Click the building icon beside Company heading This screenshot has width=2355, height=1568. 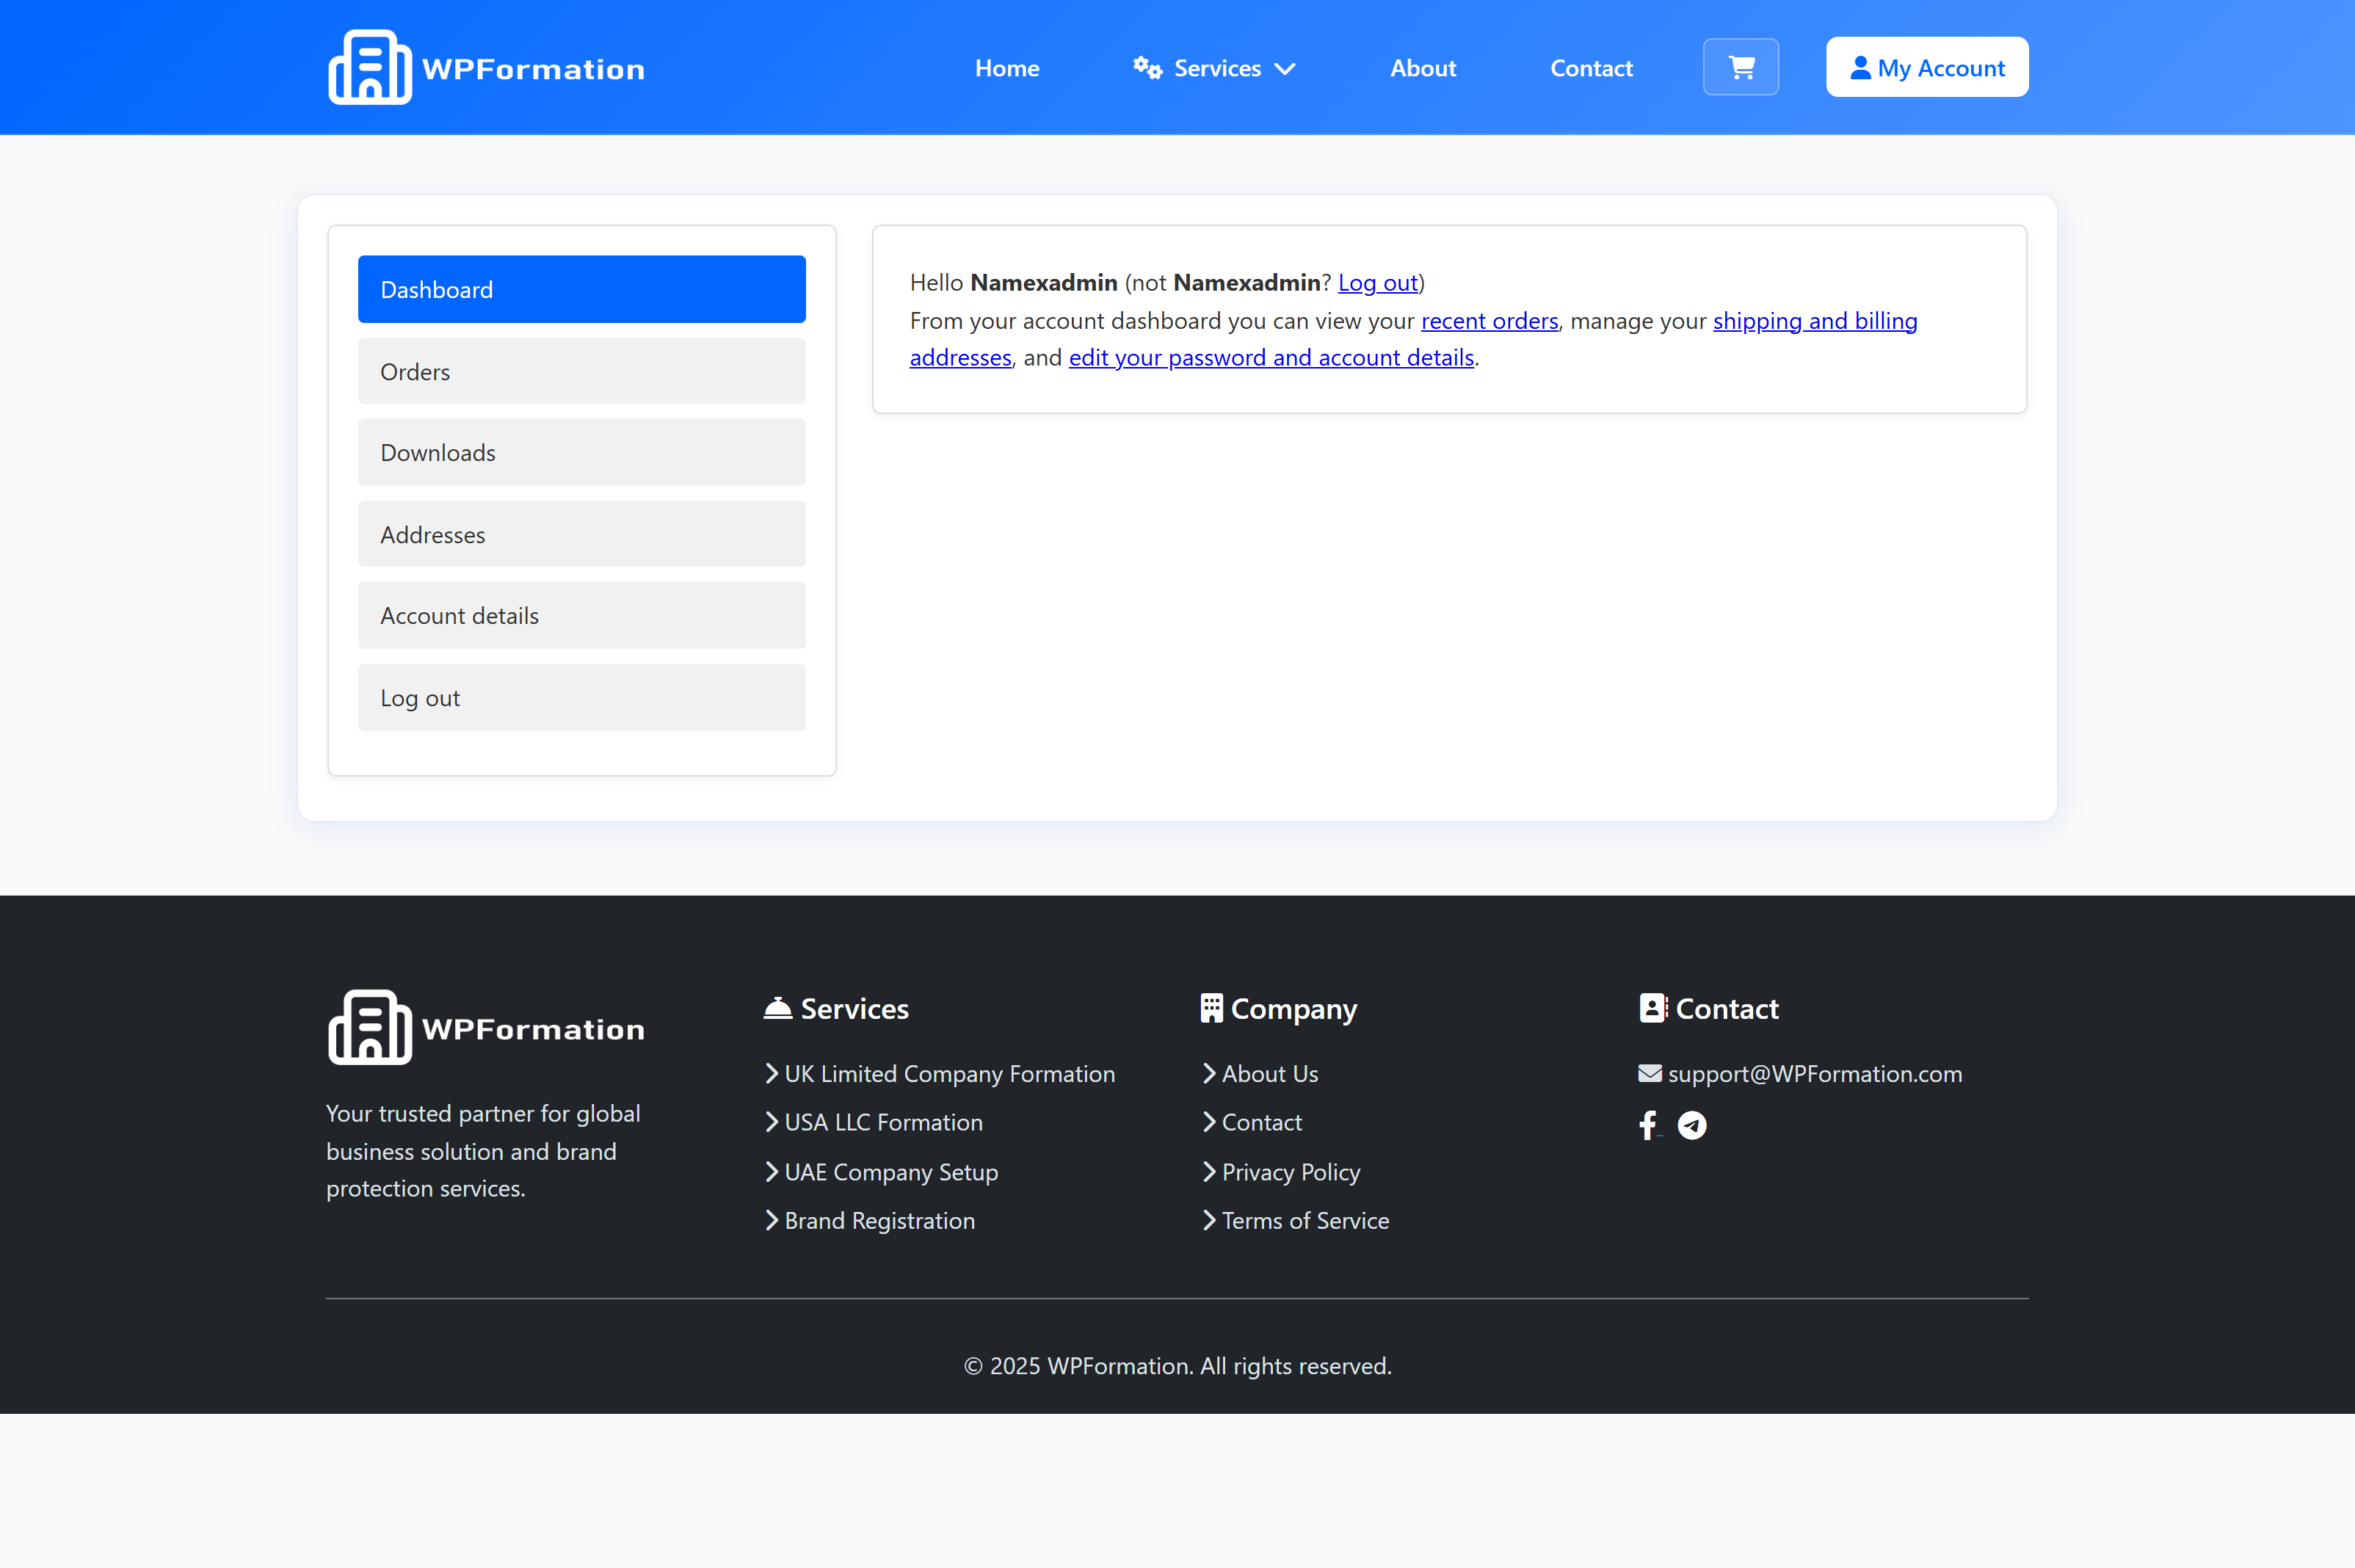[1211, 1008]
